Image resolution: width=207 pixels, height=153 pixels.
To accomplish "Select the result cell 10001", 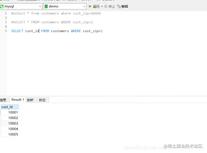I will [10, 112].
